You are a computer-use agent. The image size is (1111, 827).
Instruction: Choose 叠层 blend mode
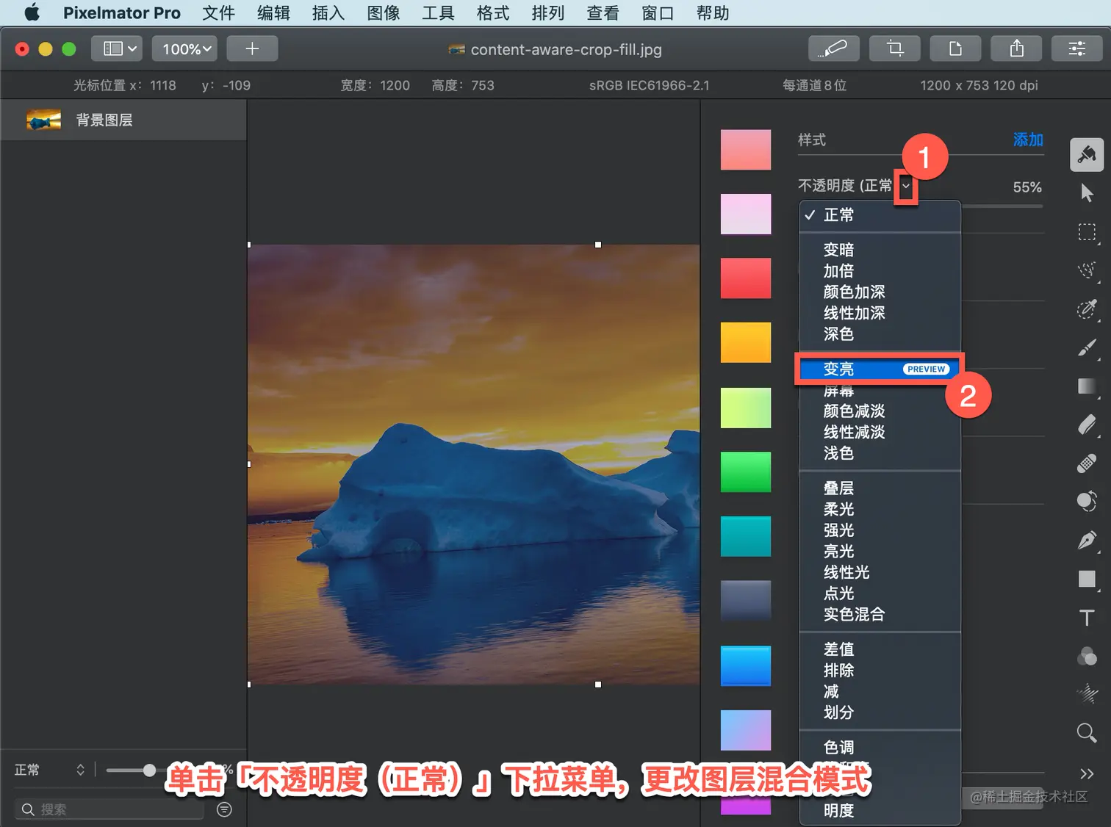point(880,488)
